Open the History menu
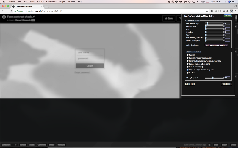The height and width of the screenshot is (148, 238). 40,1
